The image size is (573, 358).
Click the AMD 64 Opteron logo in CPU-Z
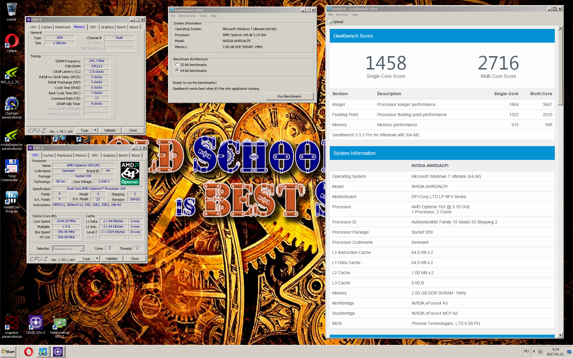tap(130, 173)
